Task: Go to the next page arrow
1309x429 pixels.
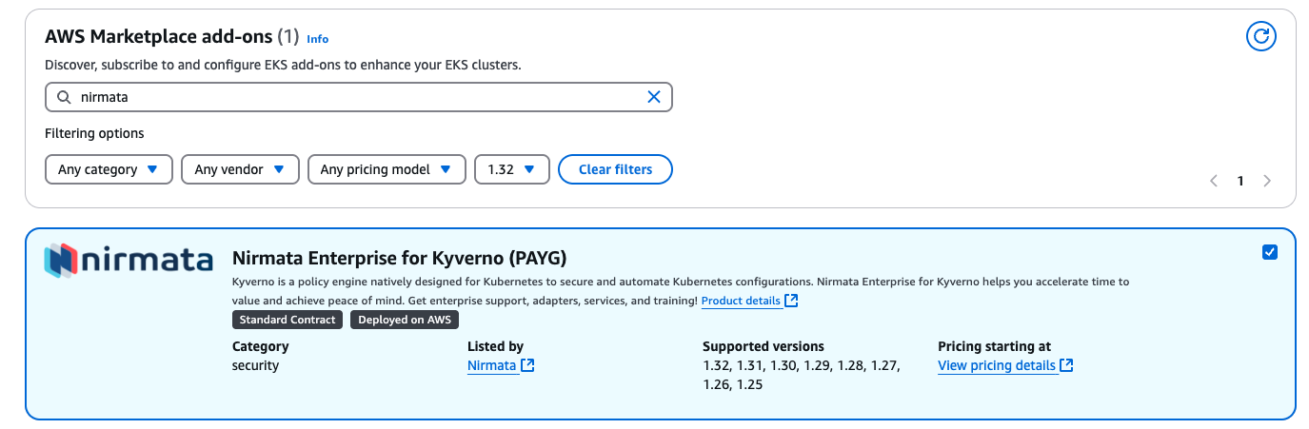Action: (x=1267, y=181)
